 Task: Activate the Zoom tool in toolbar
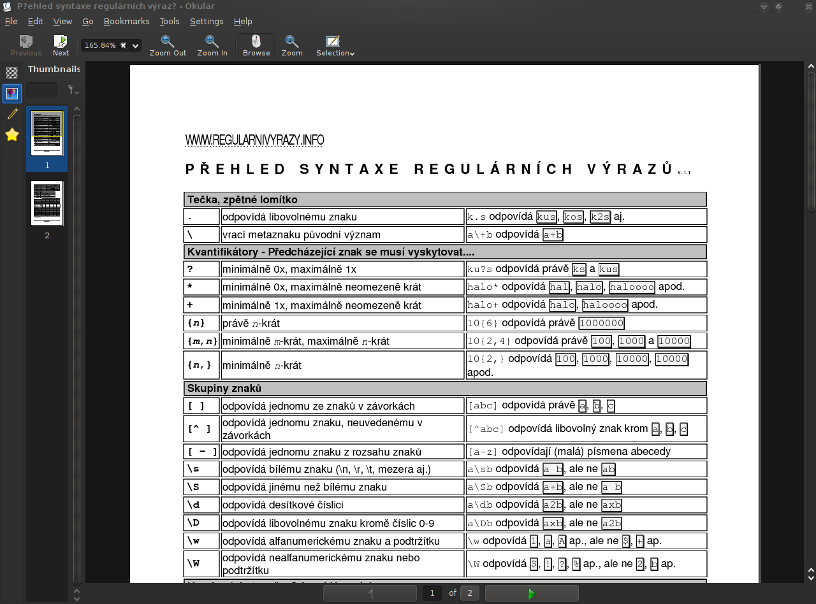click(x=292, y=46)
